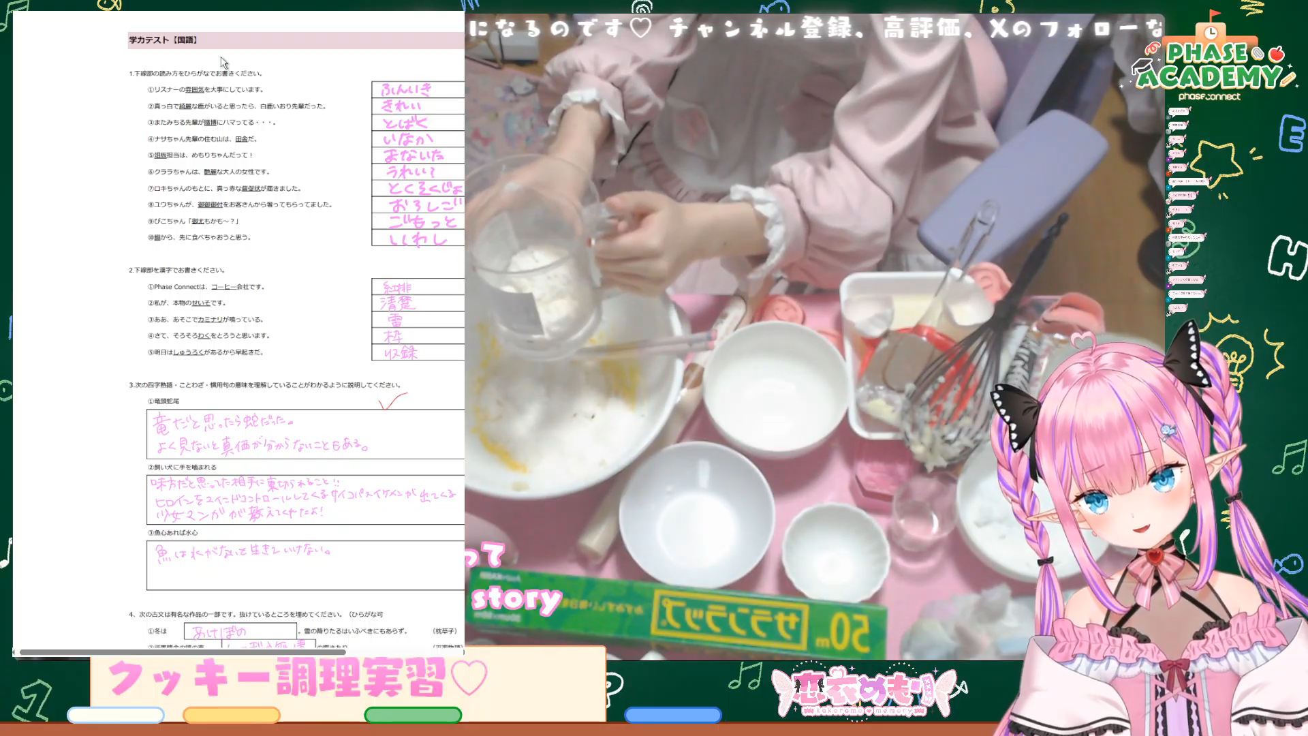Screen dimensions: 1308x736
Task: Click the horizontal scrollbar under the test document
Action: 183,652
